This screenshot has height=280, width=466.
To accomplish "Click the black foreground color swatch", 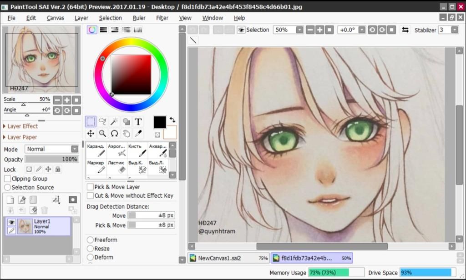I will coord(160,122).
